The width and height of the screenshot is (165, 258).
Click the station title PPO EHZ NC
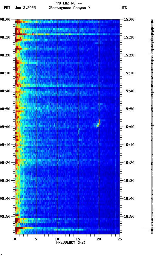pyautogui.click(x=65, y=3)
